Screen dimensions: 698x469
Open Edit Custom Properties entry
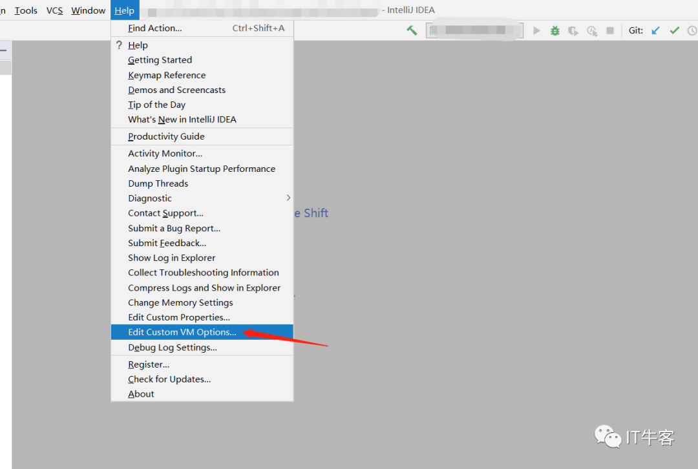click(x=179, y=317)
